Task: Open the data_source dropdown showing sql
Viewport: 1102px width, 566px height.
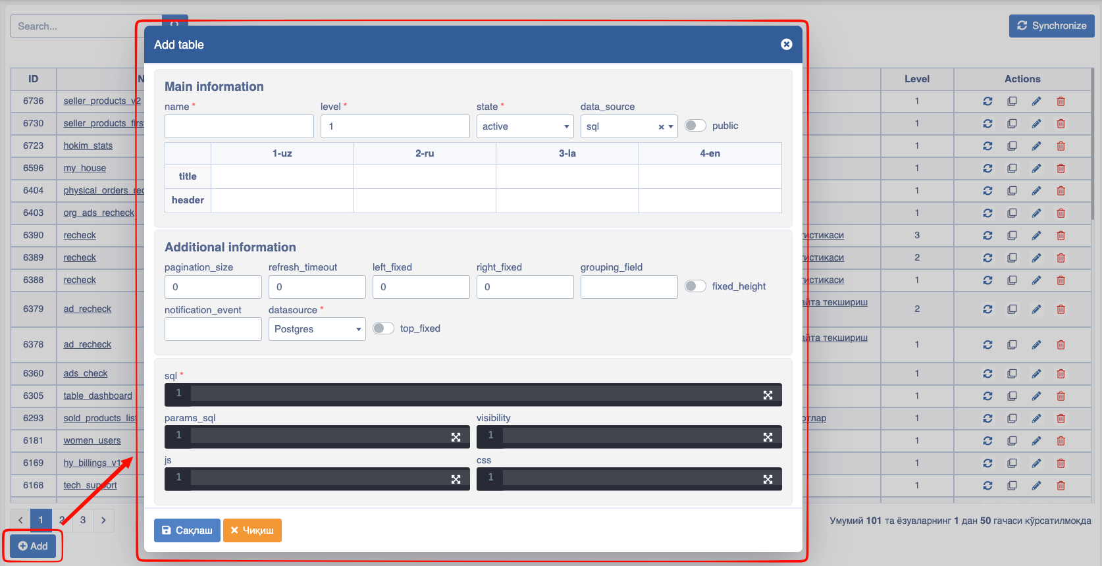Action: click(629, 126)
